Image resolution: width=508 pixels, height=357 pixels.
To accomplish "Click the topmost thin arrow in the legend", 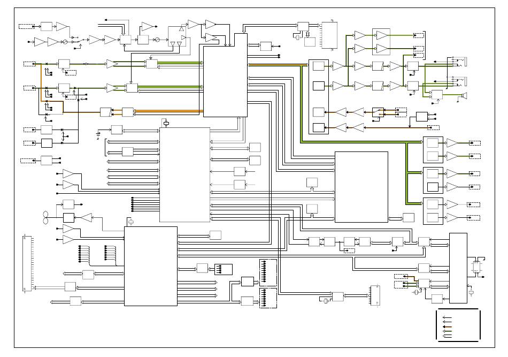I will (x=447, y=317).
